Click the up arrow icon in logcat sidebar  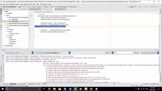tap(3, 60)
